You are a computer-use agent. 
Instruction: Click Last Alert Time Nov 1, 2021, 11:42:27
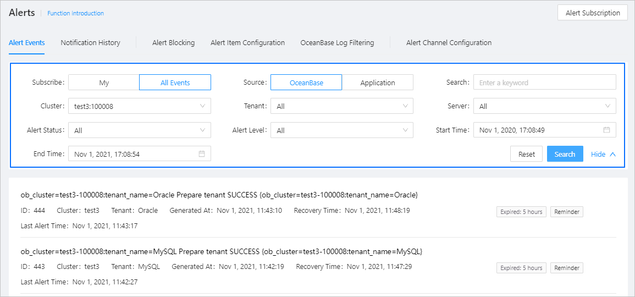click(79, 282)
